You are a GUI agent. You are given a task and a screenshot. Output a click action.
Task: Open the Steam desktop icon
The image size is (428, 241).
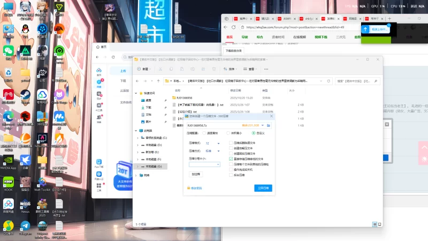(x=25, y=96)
